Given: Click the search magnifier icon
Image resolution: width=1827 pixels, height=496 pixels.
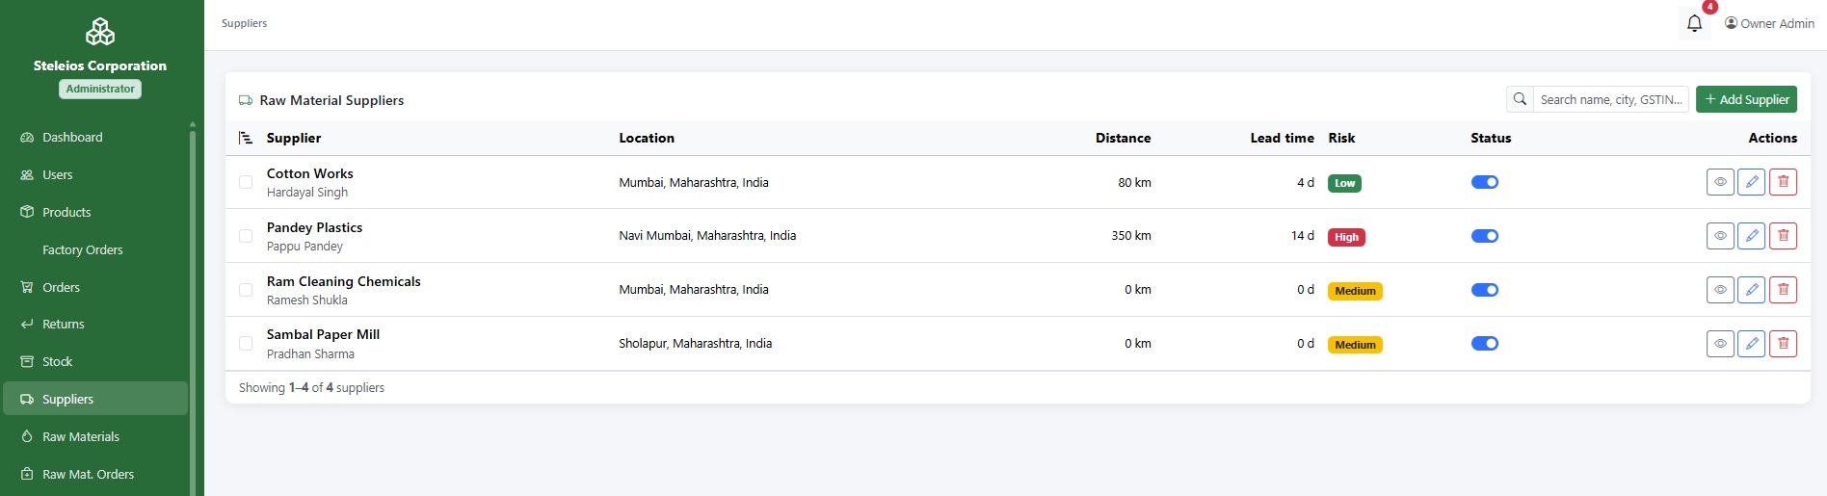Looking at the screenshot, I should click(x=1520, y=99).
